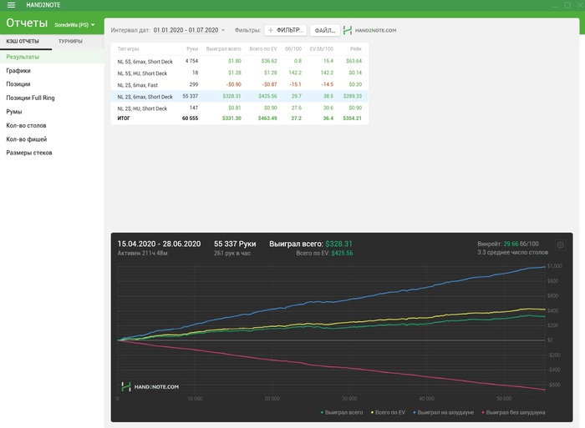Open the SorecleWa (PS) player dropdown

click(74, 25)
